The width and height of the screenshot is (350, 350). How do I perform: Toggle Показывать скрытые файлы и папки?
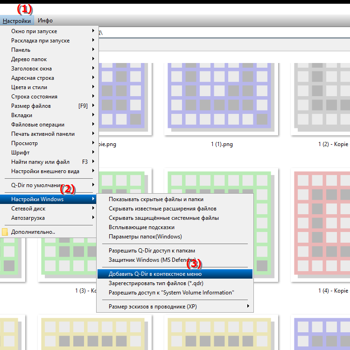[175, 199]
